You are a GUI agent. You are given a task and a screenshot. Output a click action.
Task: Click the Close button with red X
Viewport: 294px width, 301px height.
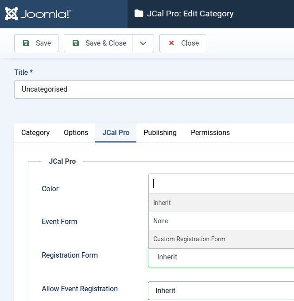183,43
